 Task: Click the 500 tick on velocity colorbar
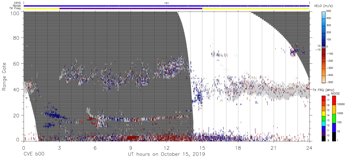[x=329, y=11]
